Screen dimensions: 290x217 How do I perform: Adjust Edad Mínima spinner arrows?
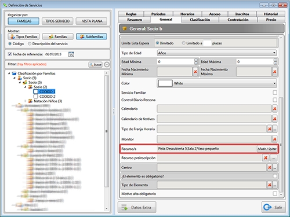[196, 62]
